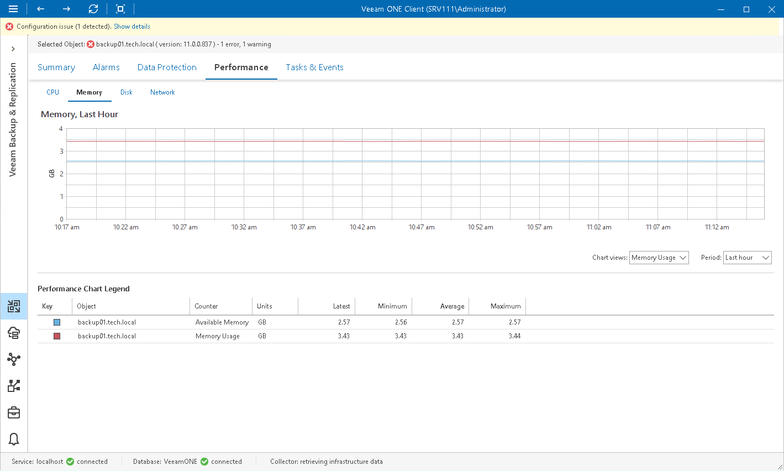Click backup01.tech.local in the Available Memory row
The width and height of the screenshot is (784, 471).
107,322
